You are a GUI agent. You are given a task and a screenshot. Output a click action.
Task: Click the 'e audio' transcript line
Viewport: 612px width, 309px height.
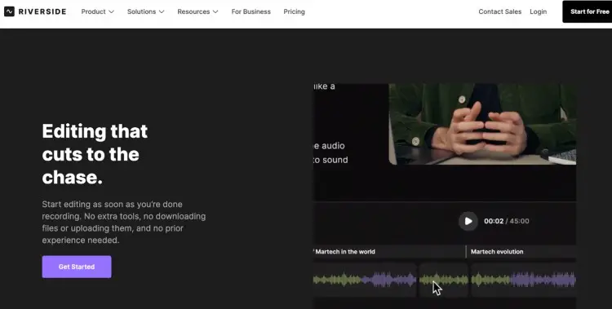(x=329, y=145)
